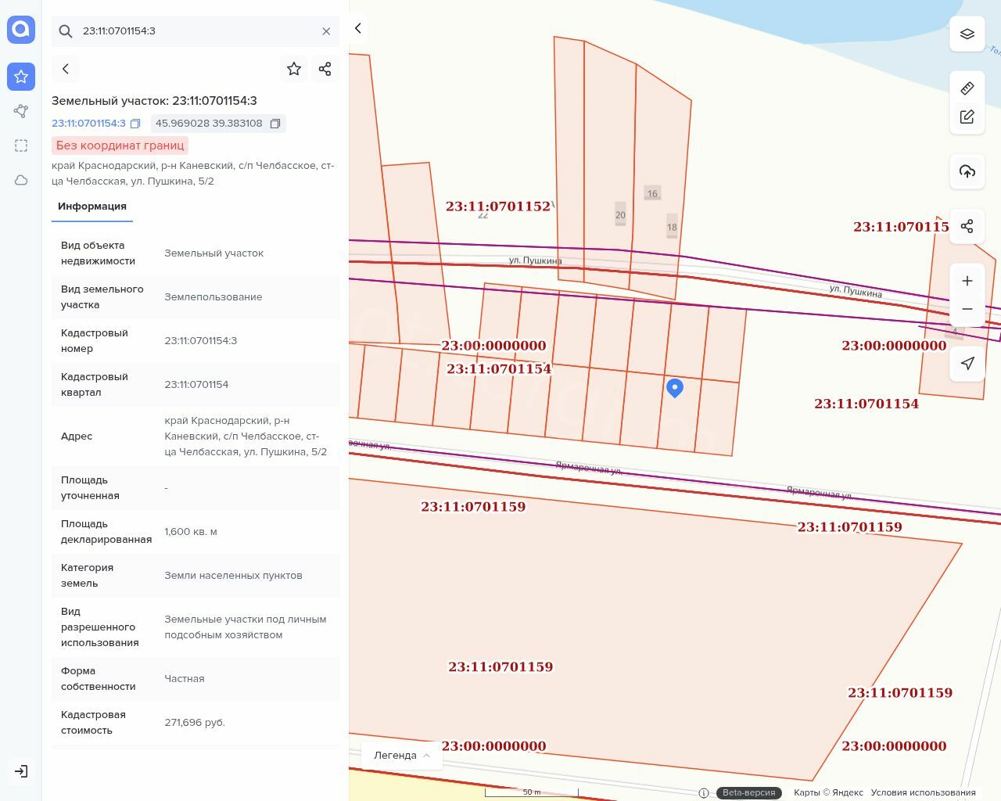Click the cloud upload icon on map
Screen dimensions: 1001x801
(967, 171)
